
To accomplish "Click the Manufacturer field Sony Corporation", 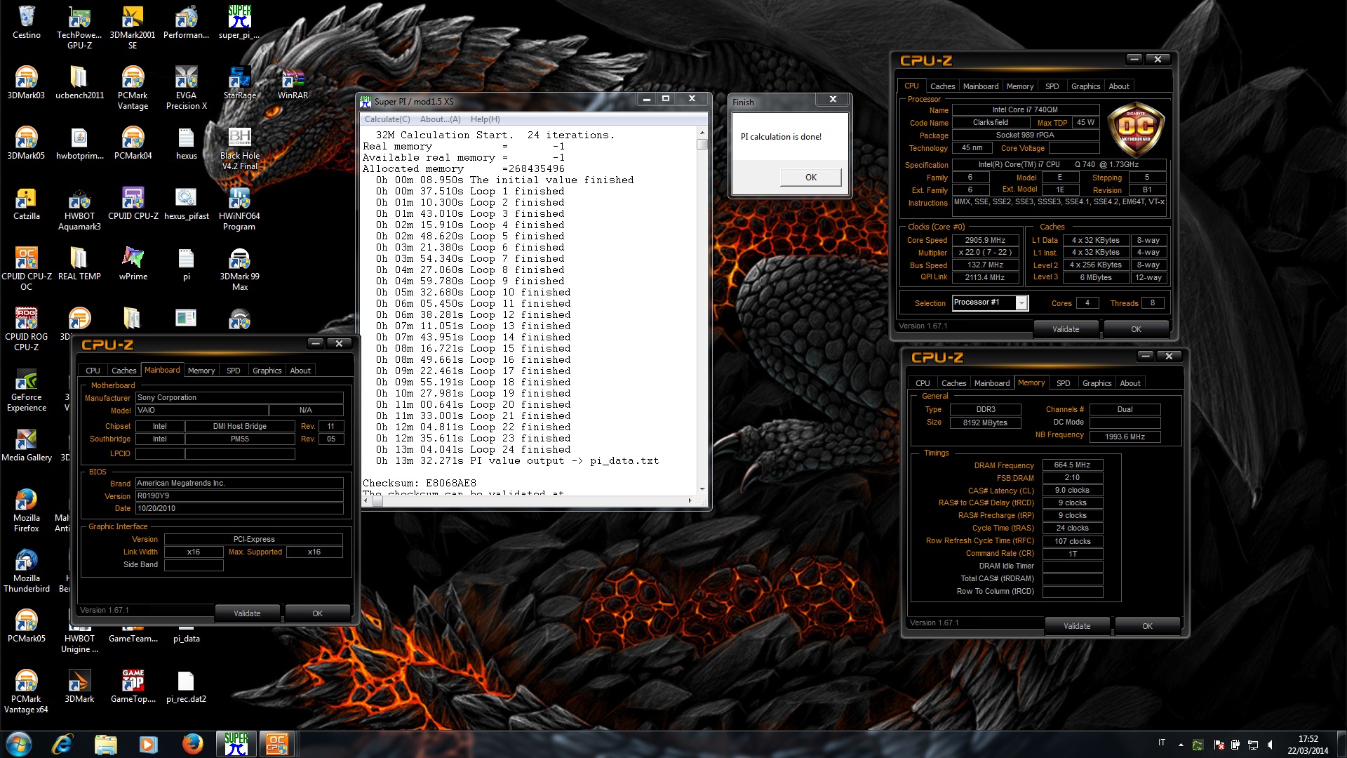I will tap(239, 397).
